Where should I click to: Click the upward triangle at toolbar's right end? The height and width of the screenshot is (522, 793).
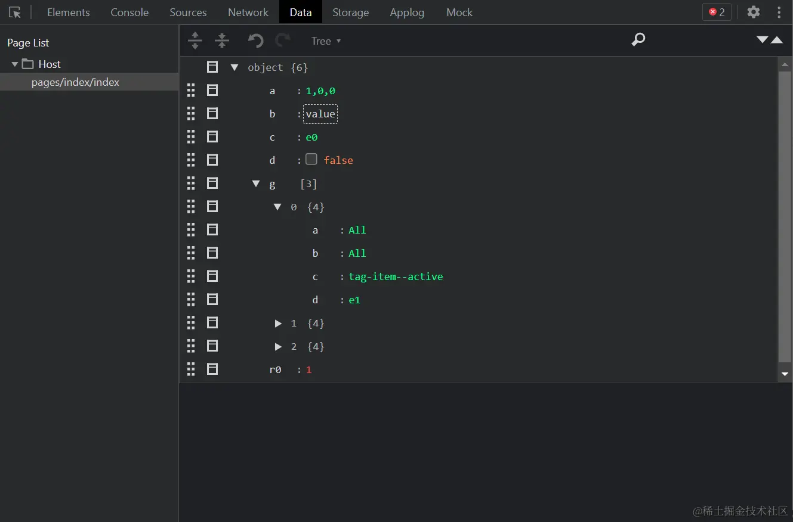pyautogui.click(x=777, y=40)
